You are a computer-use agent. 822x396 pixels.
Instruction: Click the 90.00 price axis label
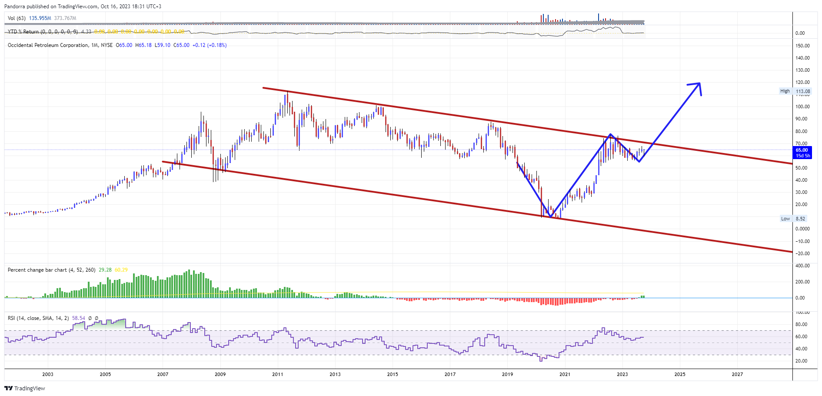pos(802,119)
